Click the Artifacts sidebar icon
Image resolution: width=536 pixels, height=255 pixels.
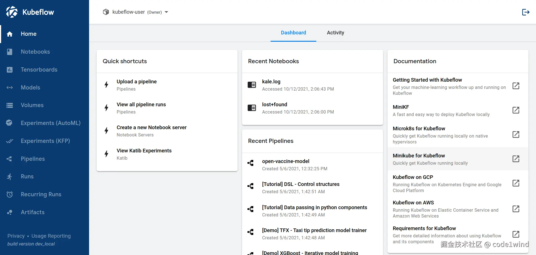point(10,212)
